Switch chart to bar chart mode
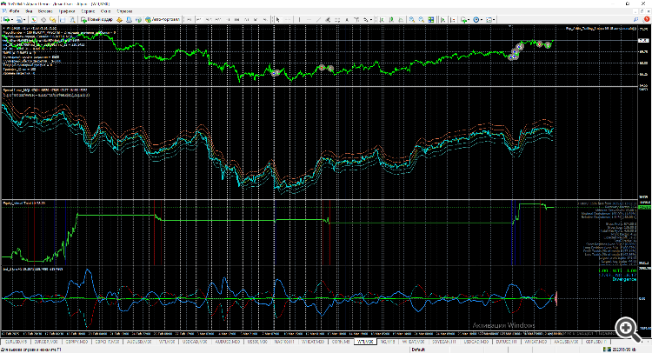The height and width of the screenshot is (353, 652). click(382, 19)
